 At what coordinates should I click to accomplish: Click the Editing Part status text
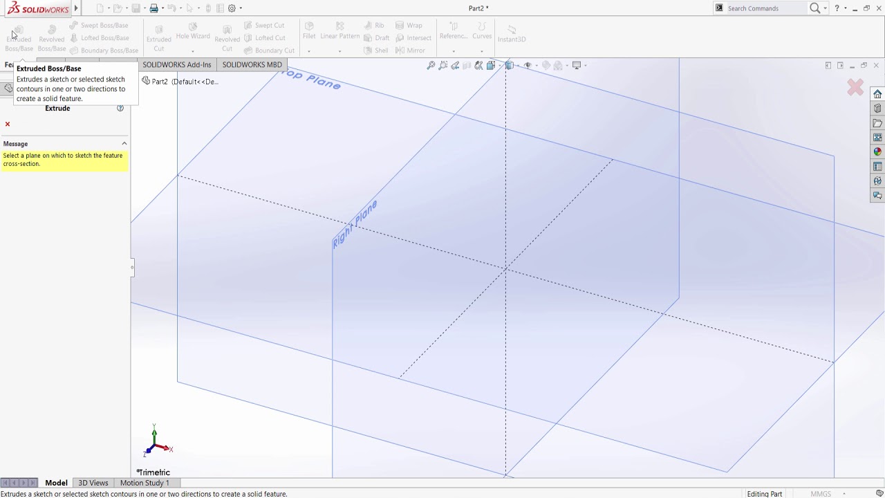tap(765, 494)
